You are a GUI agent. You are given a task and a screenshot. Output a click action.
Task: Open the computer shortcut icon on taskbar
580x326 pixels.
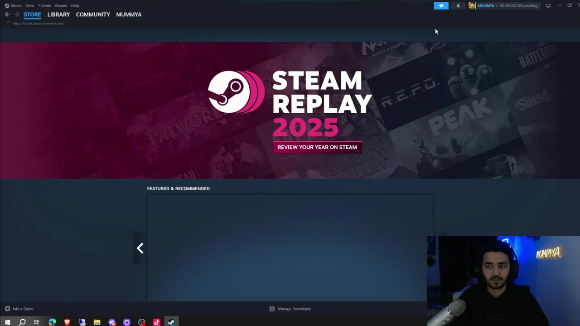coord(82,322)
